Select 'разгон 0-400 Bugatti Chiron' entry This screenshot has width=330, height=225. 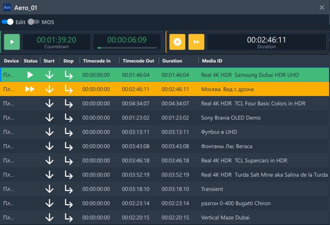[236, 203]
